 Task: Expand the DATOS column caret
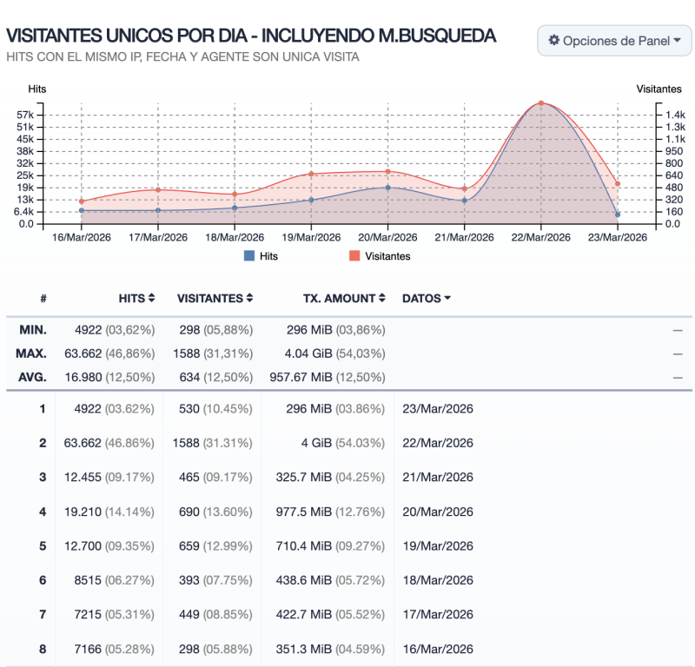[x=447, y=298]
